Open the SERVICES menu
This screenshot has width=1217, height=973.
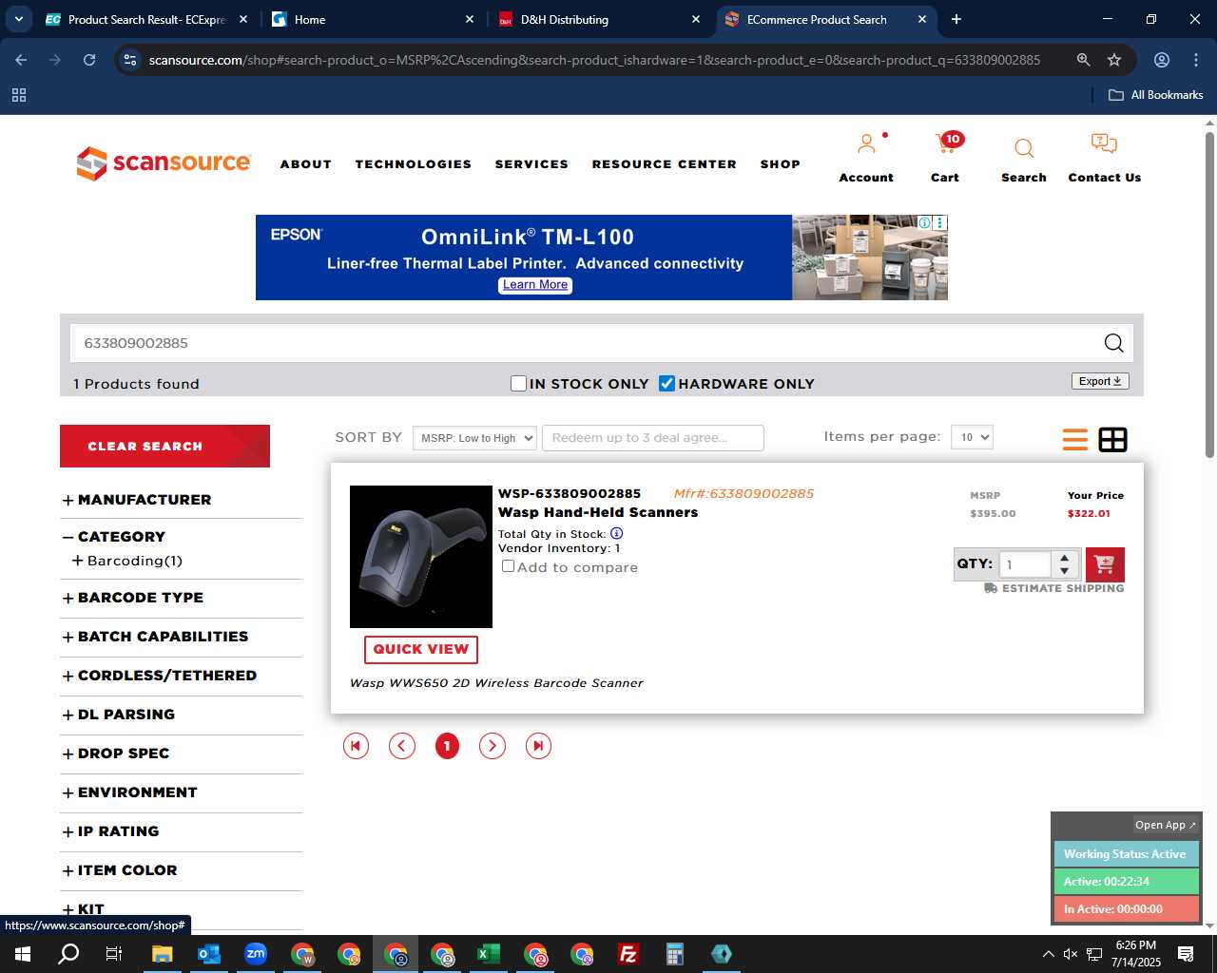[x=531, y=164]
